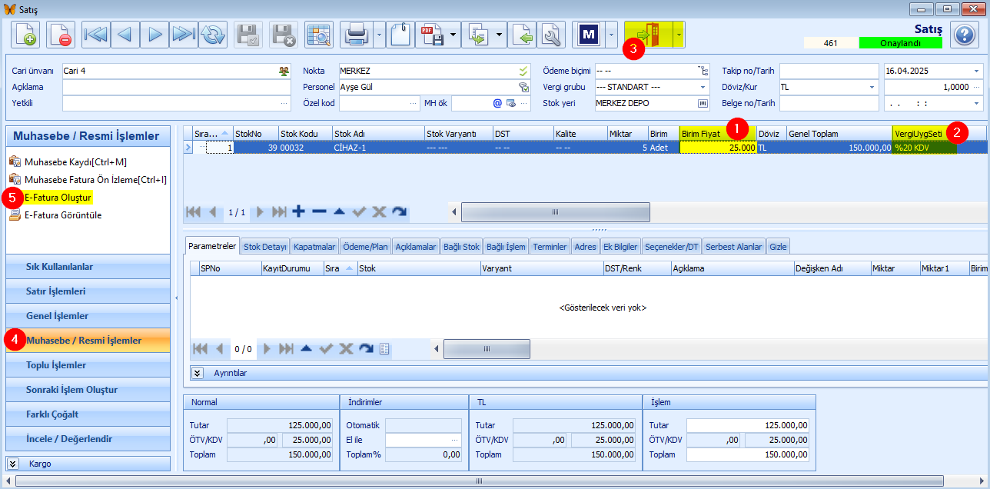Click the Birim Fiyat cell 25.000
The height and width of the screenshot is (489, 990).
tap(718, 148)
